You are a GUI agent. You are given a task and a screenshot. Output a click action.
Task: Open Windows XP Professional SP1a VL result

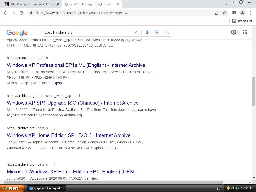[76, 65]
